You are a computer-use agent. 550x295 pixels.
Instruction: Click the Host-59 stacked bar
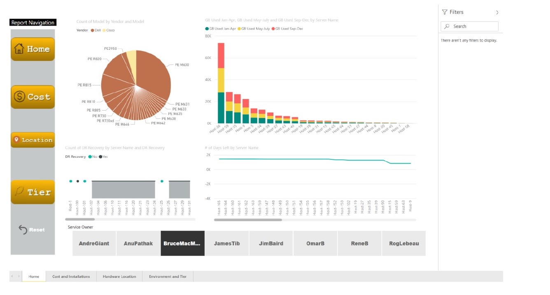(229, 108)
